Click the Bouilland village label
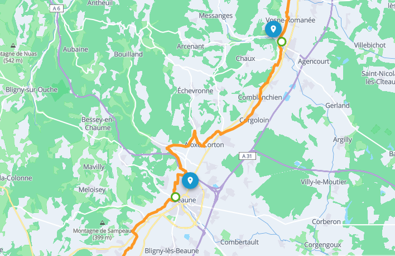395x256 pixels. (x=128, y=54)
